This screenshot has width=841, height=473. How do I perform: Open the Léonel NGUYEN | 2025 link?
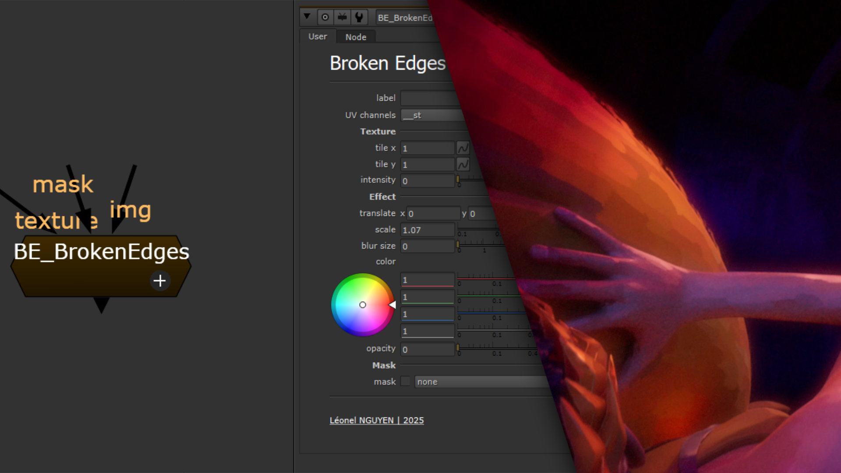tap(376, 420)
